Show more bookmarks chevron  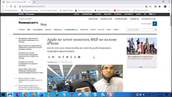(x=169, y=11)
